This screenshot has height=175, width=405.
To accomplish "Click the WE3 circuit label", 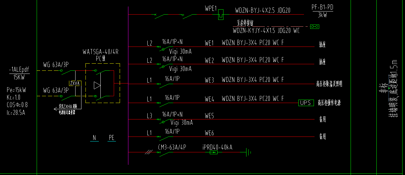I will tap(209, 80).
